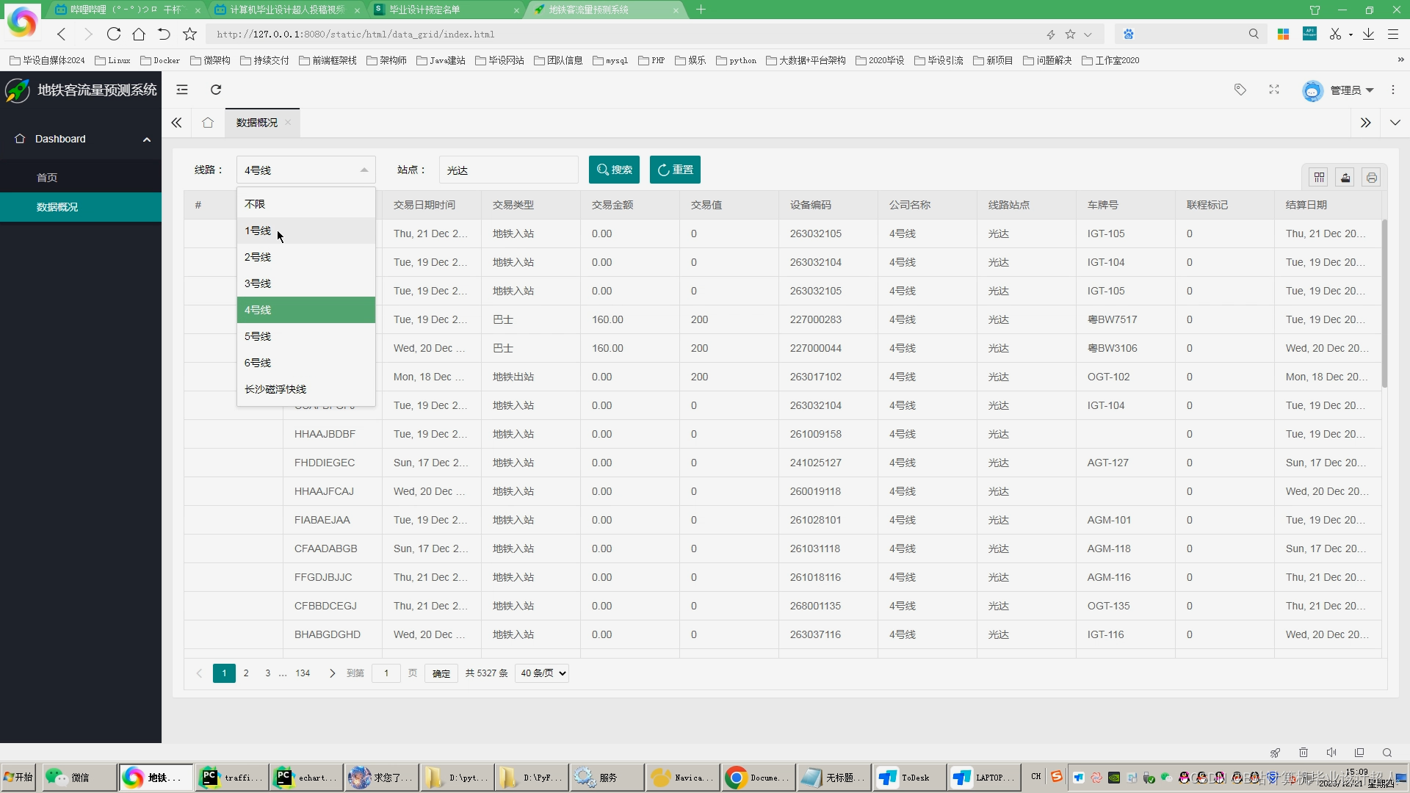The width and height of the screenshot is (1410, 793).
Task: Toggle fullscreen mode icon in header
Action: 1274,90
